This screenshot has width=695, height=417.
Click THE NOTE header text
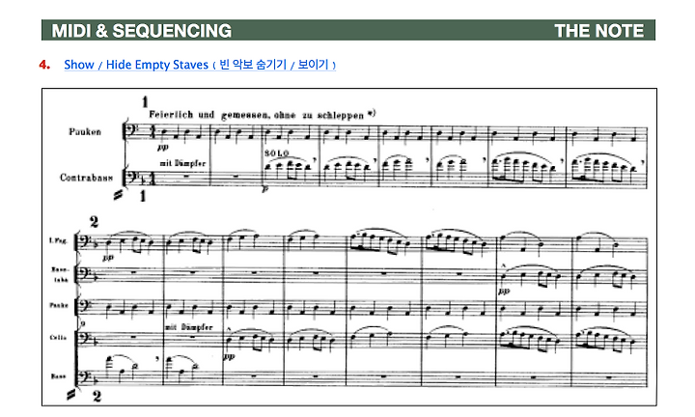[x=598, y=31]
